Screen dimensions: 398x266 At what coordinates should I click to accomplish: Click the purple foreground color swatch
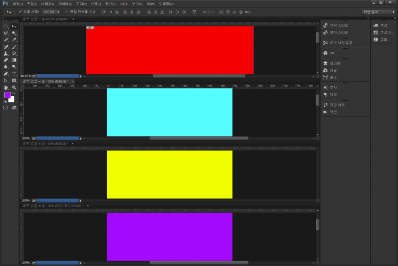click(x=7, y=95)
